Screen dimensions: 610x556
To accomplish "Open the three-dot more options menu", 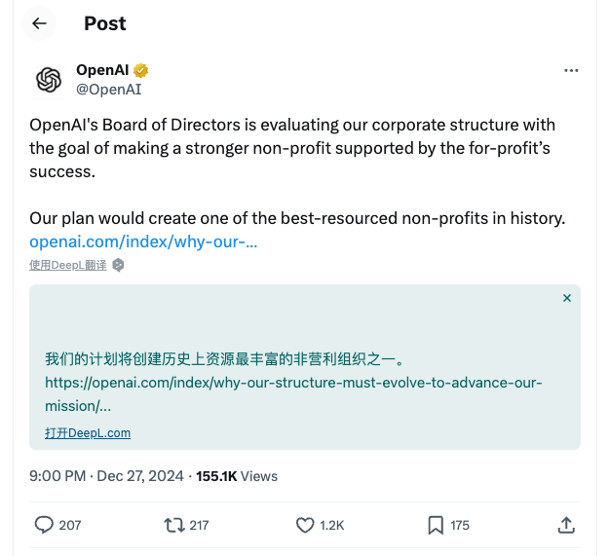I will click(571, 70).
